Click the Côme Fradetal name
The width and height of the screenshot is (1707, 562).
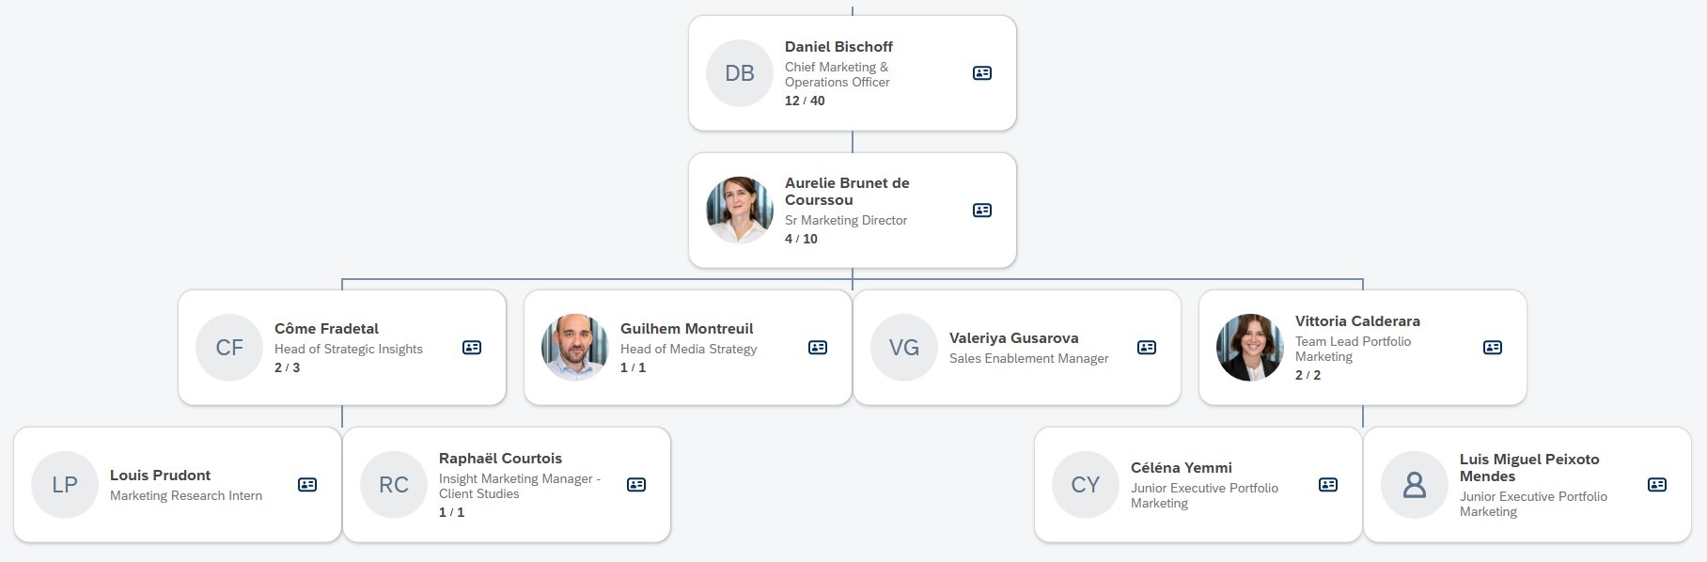(326, 329)
